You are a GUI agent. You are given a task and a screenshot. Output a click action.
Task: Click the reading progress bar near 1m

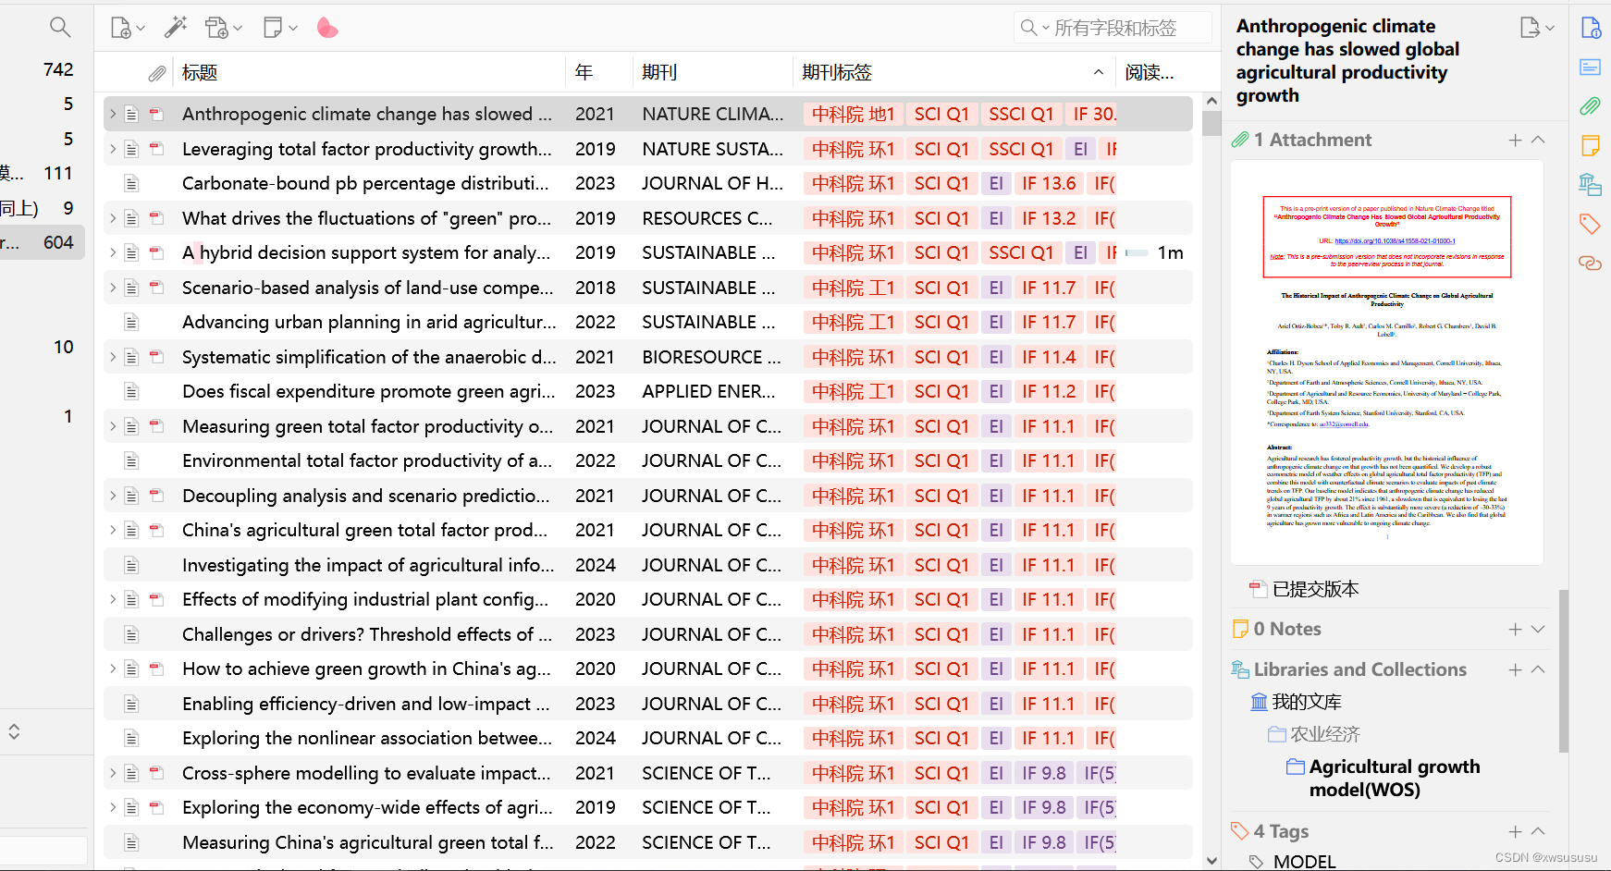1136,252
